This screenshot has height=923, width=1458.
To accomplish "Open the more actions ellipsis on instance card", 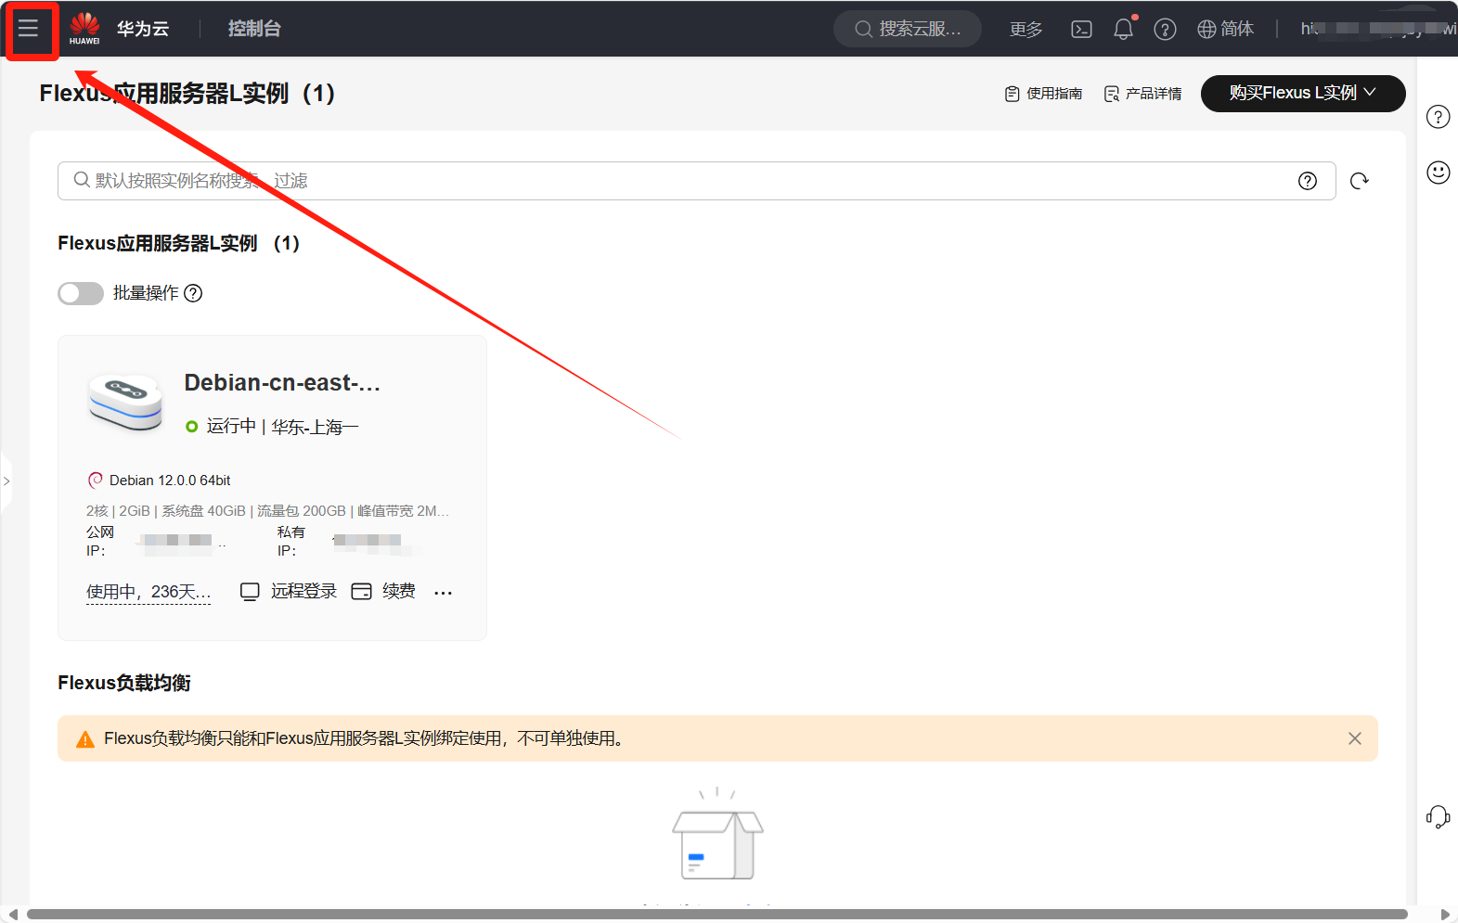I will point(443,593).
